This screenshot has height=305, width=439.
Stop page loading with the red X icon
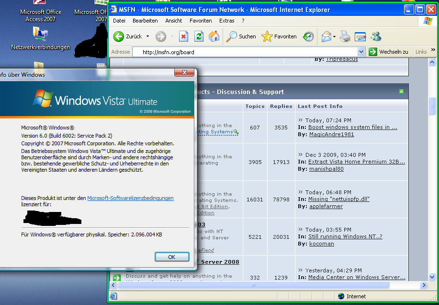coord(183,36)
